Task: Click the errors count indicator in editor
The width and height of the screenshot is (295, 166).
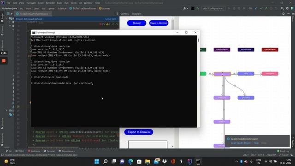Action: pyautogui.click(x=102, y=24)
